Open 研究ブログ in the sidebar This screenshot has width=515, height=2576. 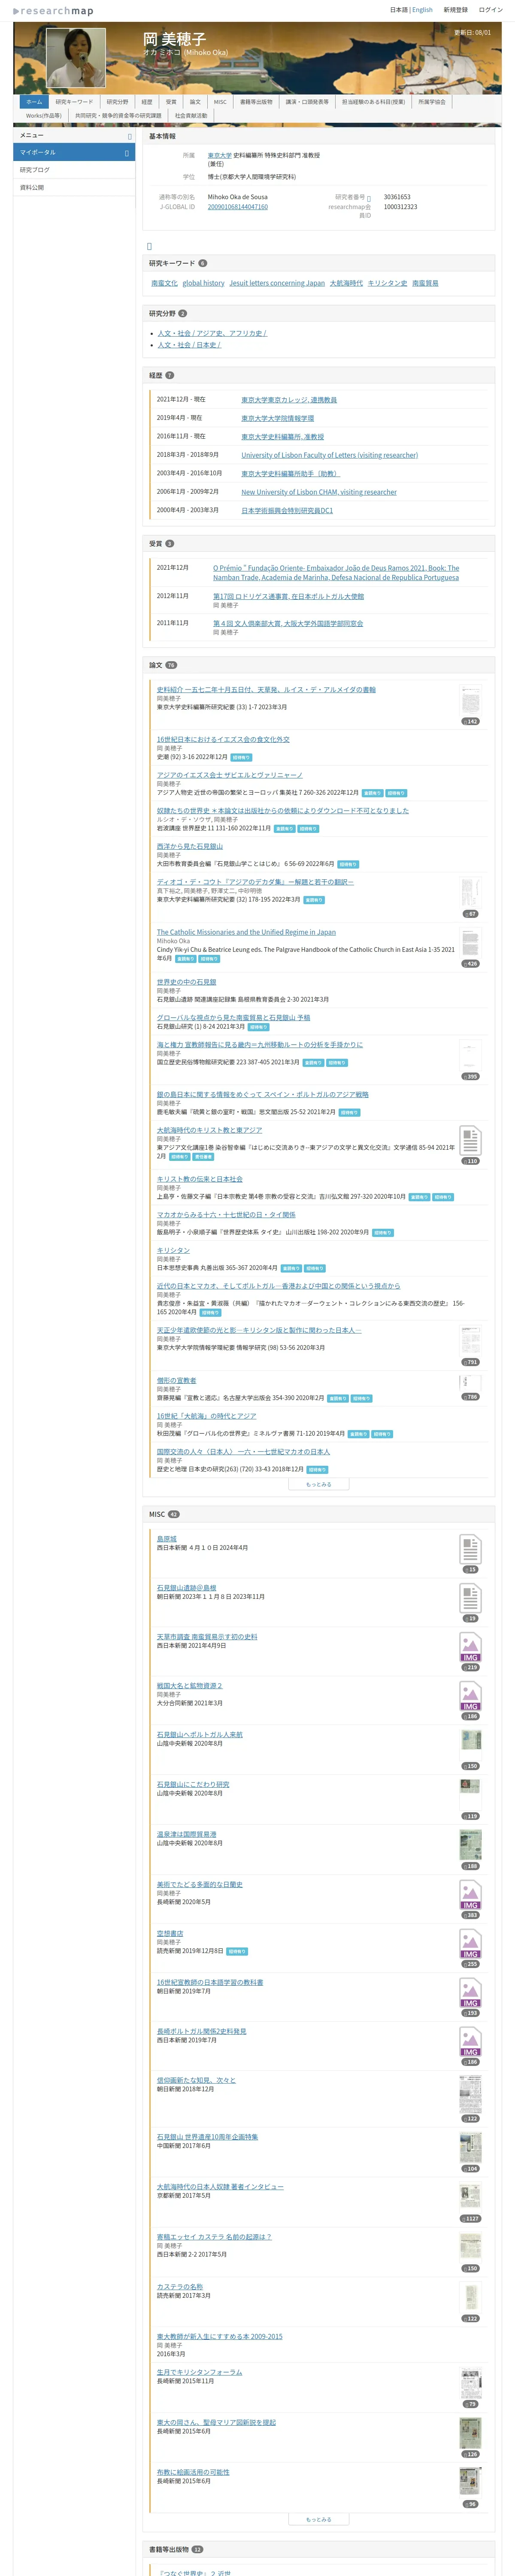74,170
